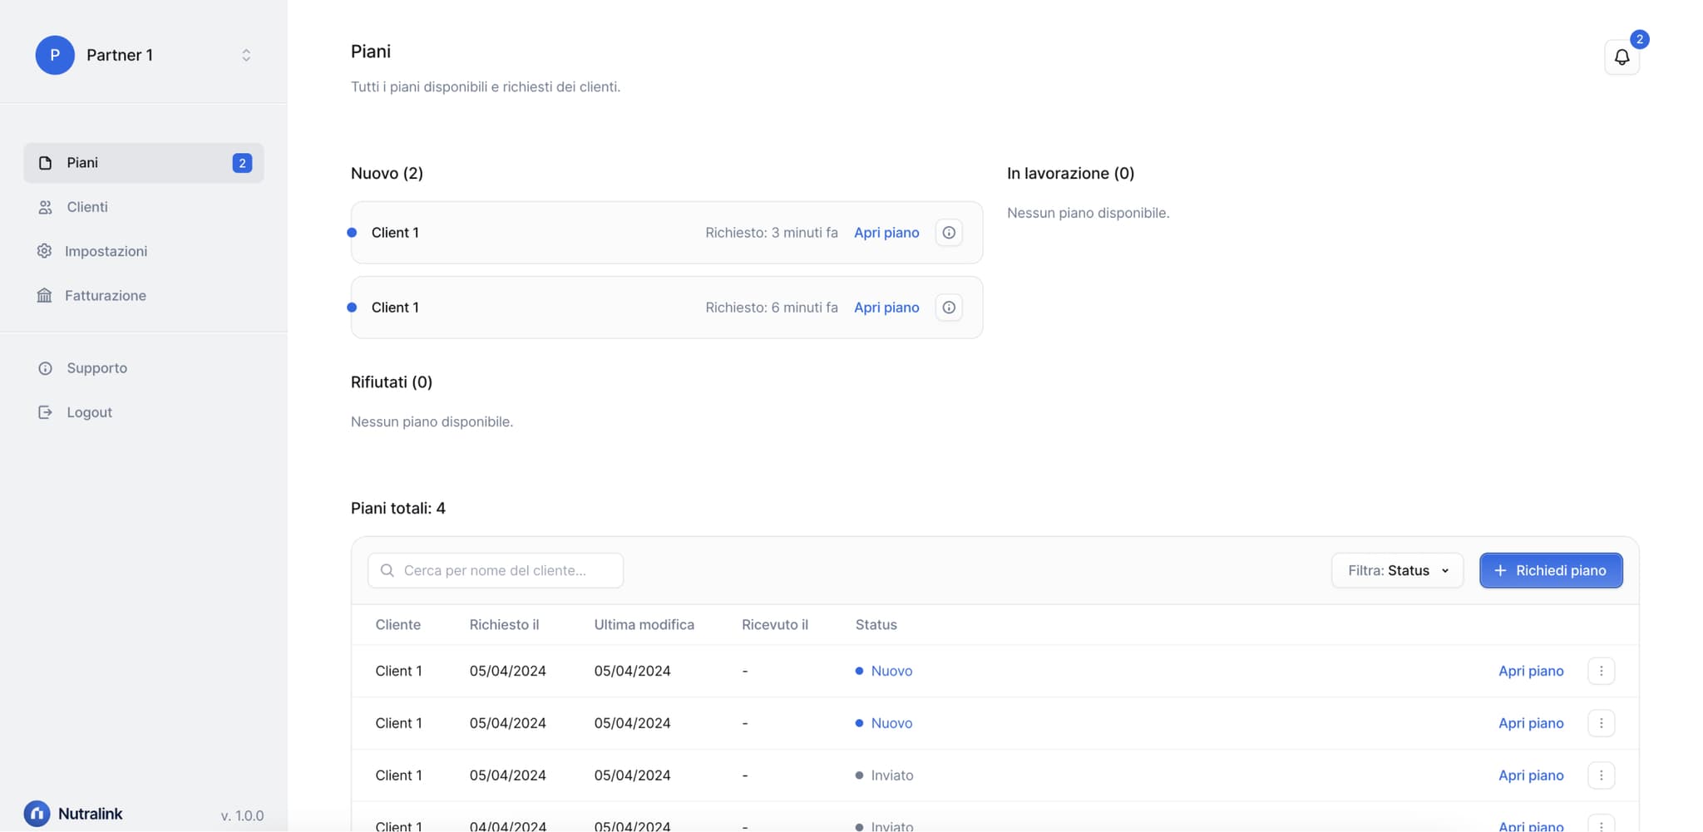The height and width of the screenshot is (832, 1703).
Task: Go to Clienti in the sidebar
Action: point(86,207)
